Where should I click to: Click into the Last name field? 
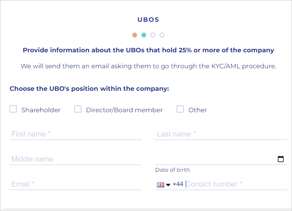(x=221, y=134)
